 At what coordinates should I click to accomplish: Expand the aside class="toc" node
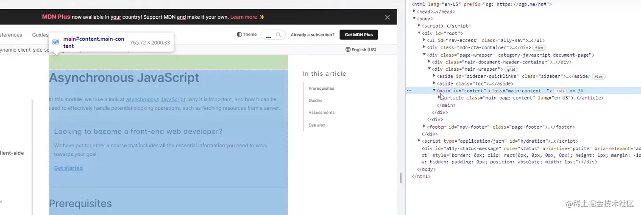tap(435, 83)
